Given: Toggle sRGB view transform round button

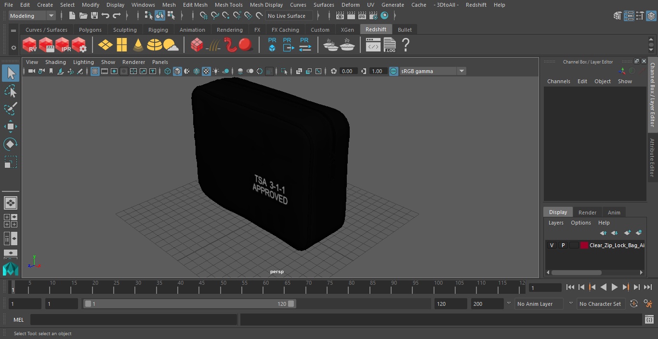Looking at the screenshot, I should (394, 71).
